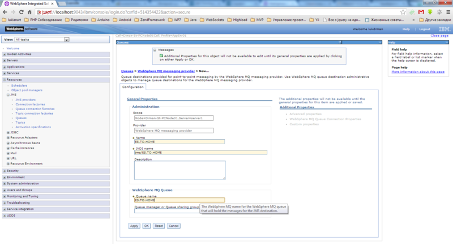Collapse the JMS subtree

[8, 95]
